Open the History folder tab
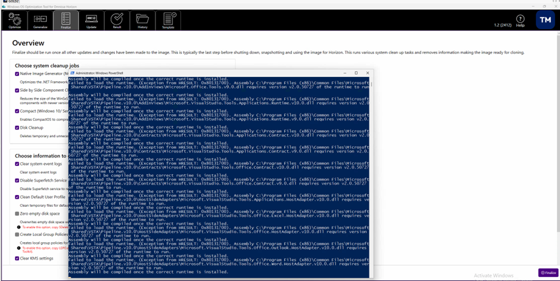Screen dimensions: 560x281 [x=142, y=21]
